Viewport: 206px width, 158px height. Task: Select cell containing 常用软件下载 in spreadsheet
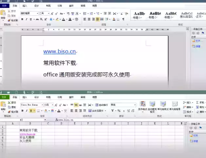30,130
